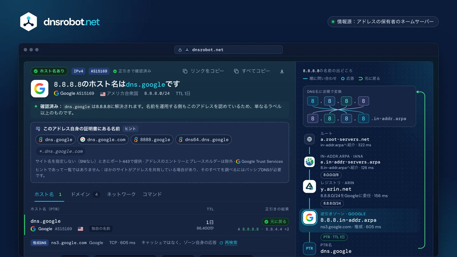Click the .in-addr.arpa label in the reverse diagram

[389, 119]
